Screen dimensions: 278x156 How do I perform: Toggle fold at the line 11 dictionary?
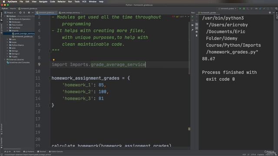pos(50,78)
